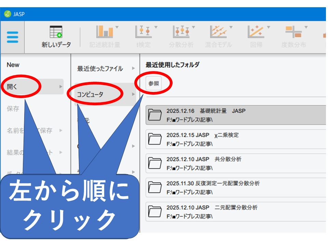The width and height of the screenshot is (328, 246).
Task: Open the 基礎統計量 JASP recent folder
Action: coord(236,115)
